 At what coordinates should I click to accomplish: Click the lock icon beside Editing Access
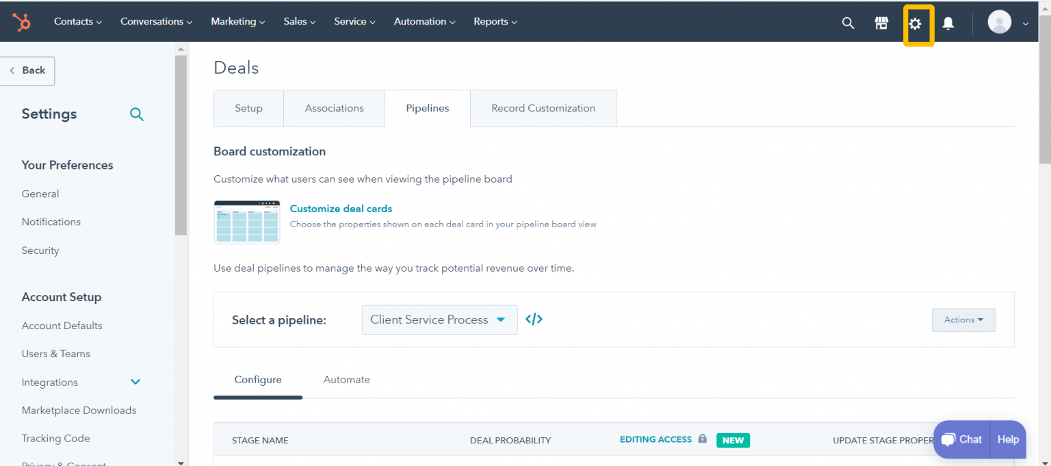click(x=702, y=439)
